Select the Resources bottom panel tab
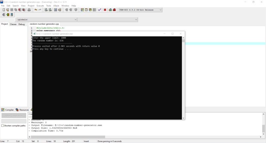Screen dimensions: 266x143 (x=22, y=110)
